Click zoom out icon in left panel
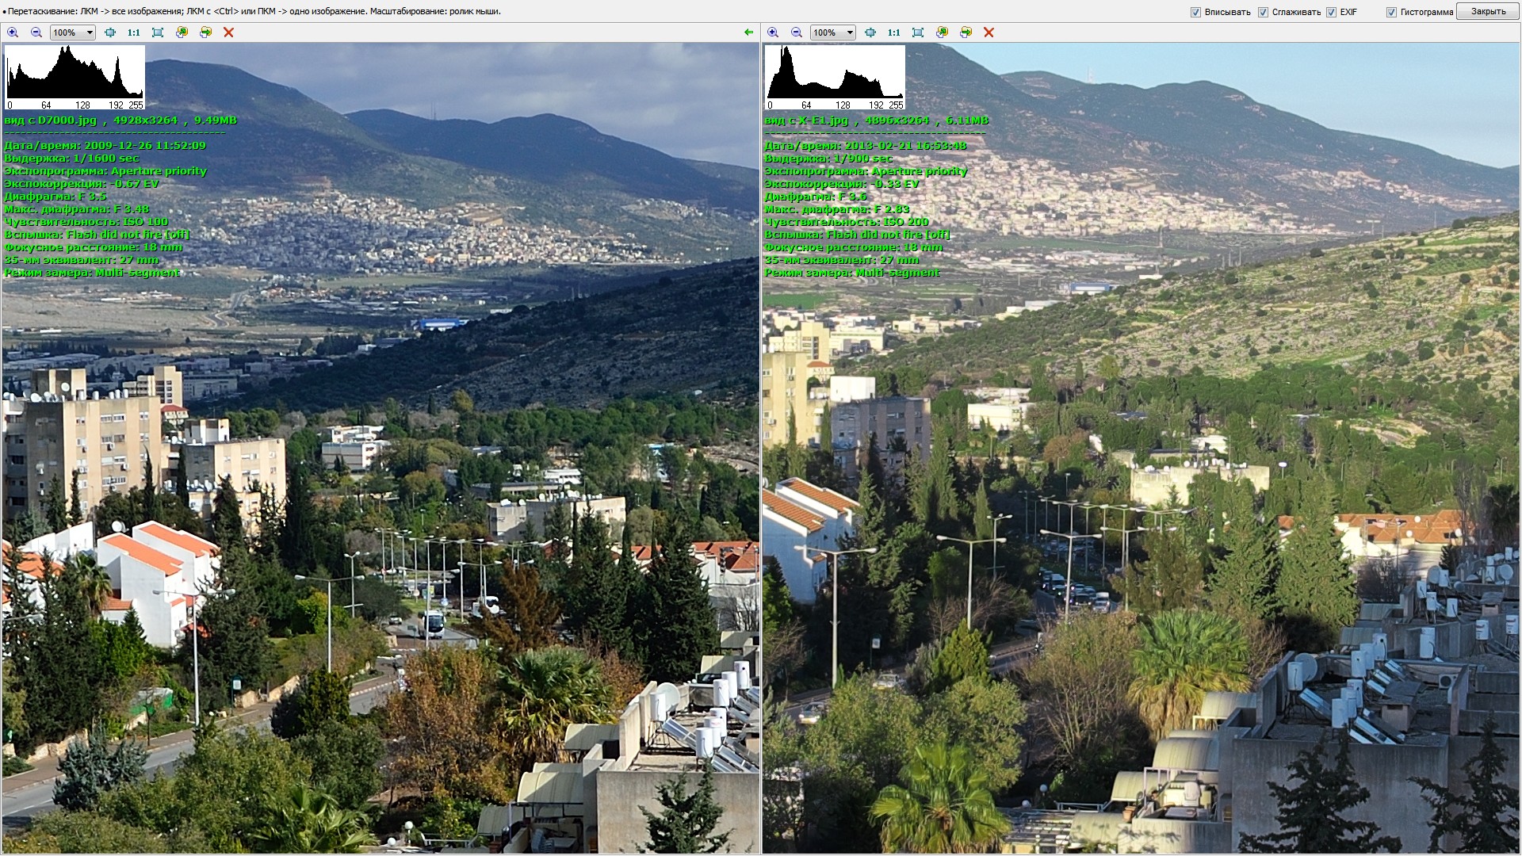1522x856 pixels. (x=36, y=32)
